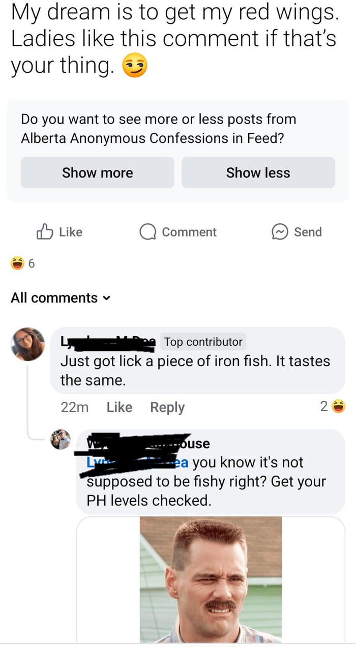Image resolution: width=356 pixels, height=647 pixels.
Task: Open the Comment bubble icon
Action: 147,232
